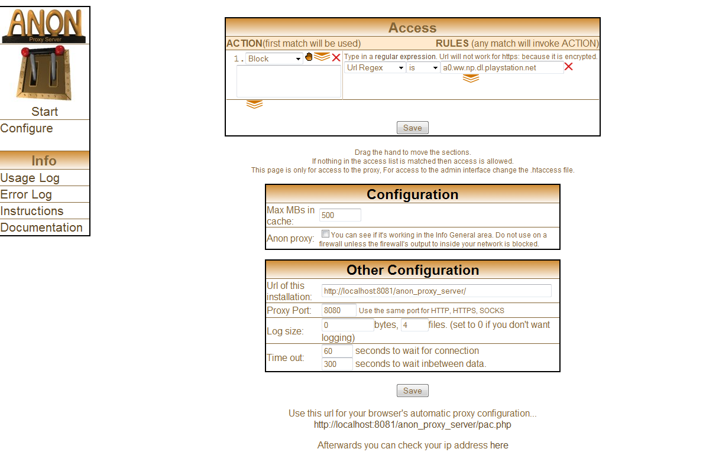Open the Instructions page
Image resolution: width=706 pixels, height=452 pixels.
[x=31, y=211]
